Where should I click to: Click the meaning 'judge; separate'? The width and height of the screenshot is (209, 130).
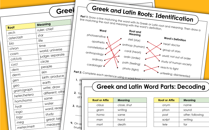pyautogui.click(x=52, y=55)
